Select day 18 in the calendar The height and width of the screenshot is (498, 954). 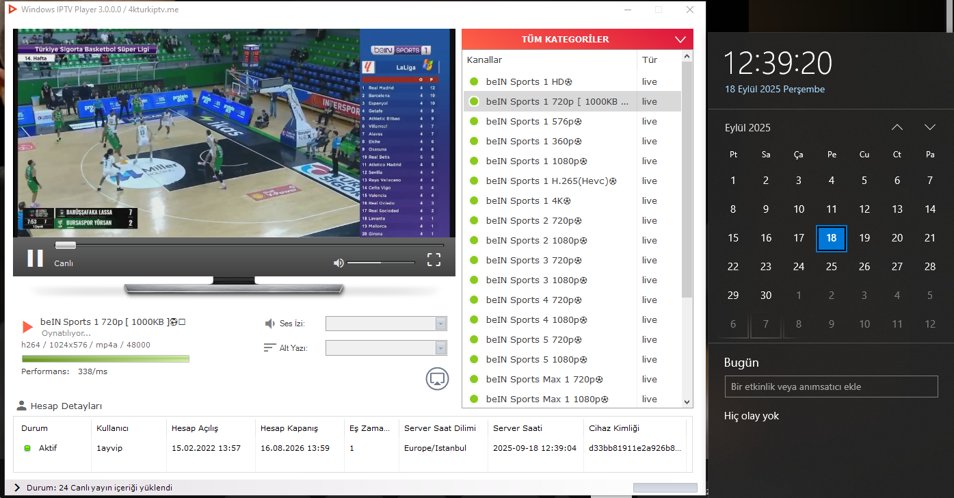tap(832, 238)
